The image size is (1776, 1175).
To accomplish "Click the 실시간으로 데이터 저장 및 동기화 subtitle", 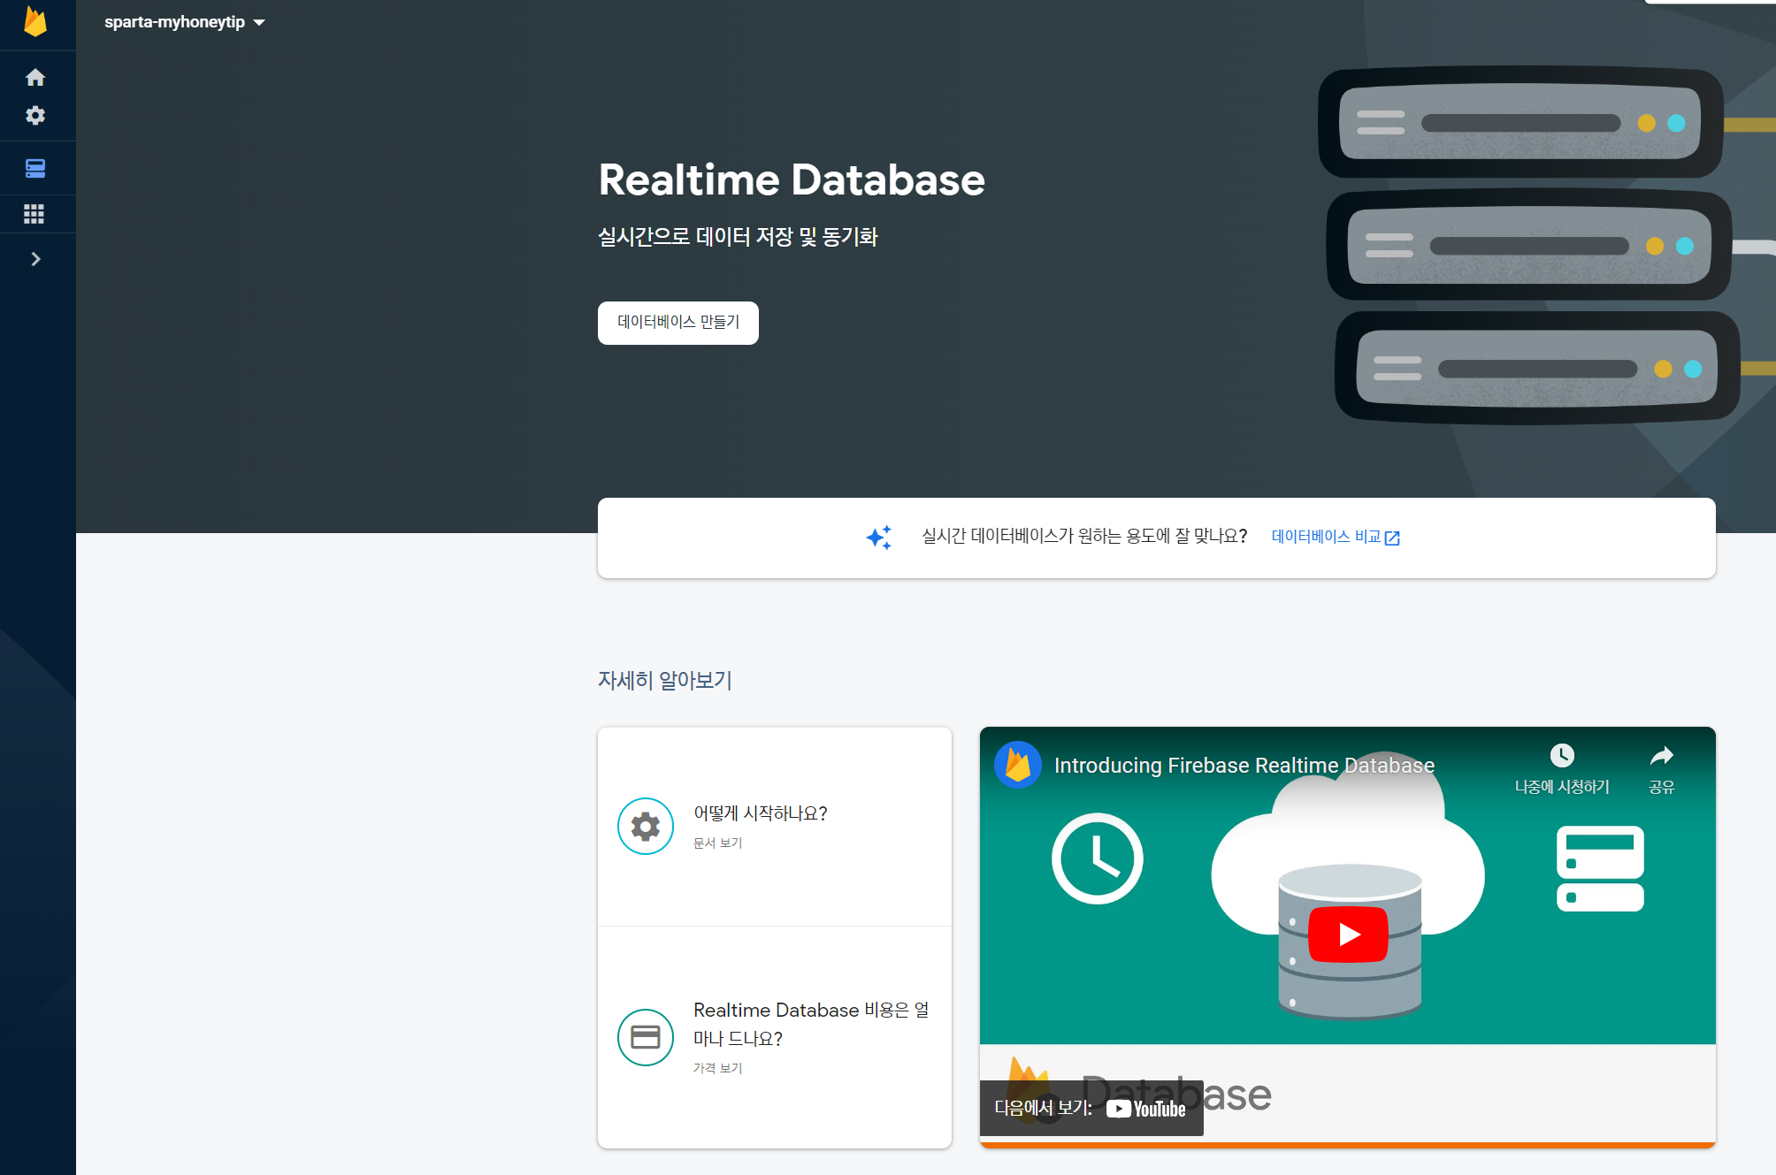I will click(738, 237).
